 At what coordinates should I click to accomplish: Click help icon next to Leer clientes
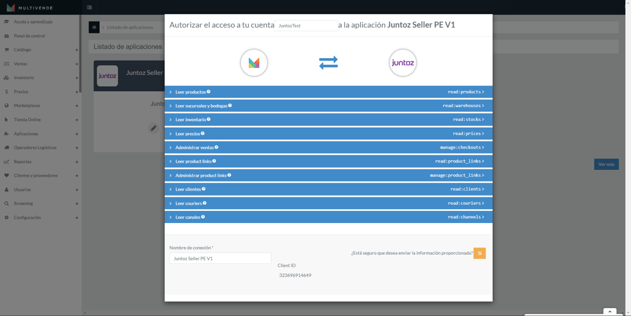point(203,188)
